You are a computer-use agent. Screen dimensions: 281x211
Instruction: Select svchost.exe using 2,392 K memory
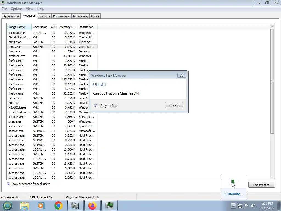pyautogui.click(x=52, y=177)
